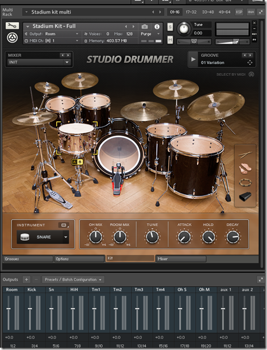This screenshot has width=267, height=350.
Task: Select the hand claps percussion icon
Action: tap(245, 168)
